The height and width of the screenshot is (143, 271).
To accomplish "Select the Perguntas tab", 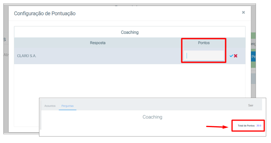I will pos(68,106).
